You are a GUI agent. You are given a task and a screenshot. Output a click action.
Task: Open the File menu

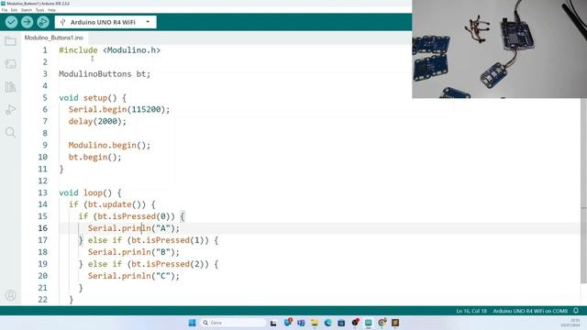pos(5,10)
